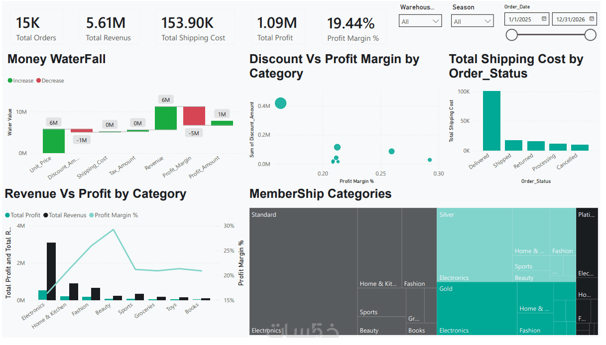Click the left handle of date slider
This screenshot has width=606, height=345.
tap(511, 35)
